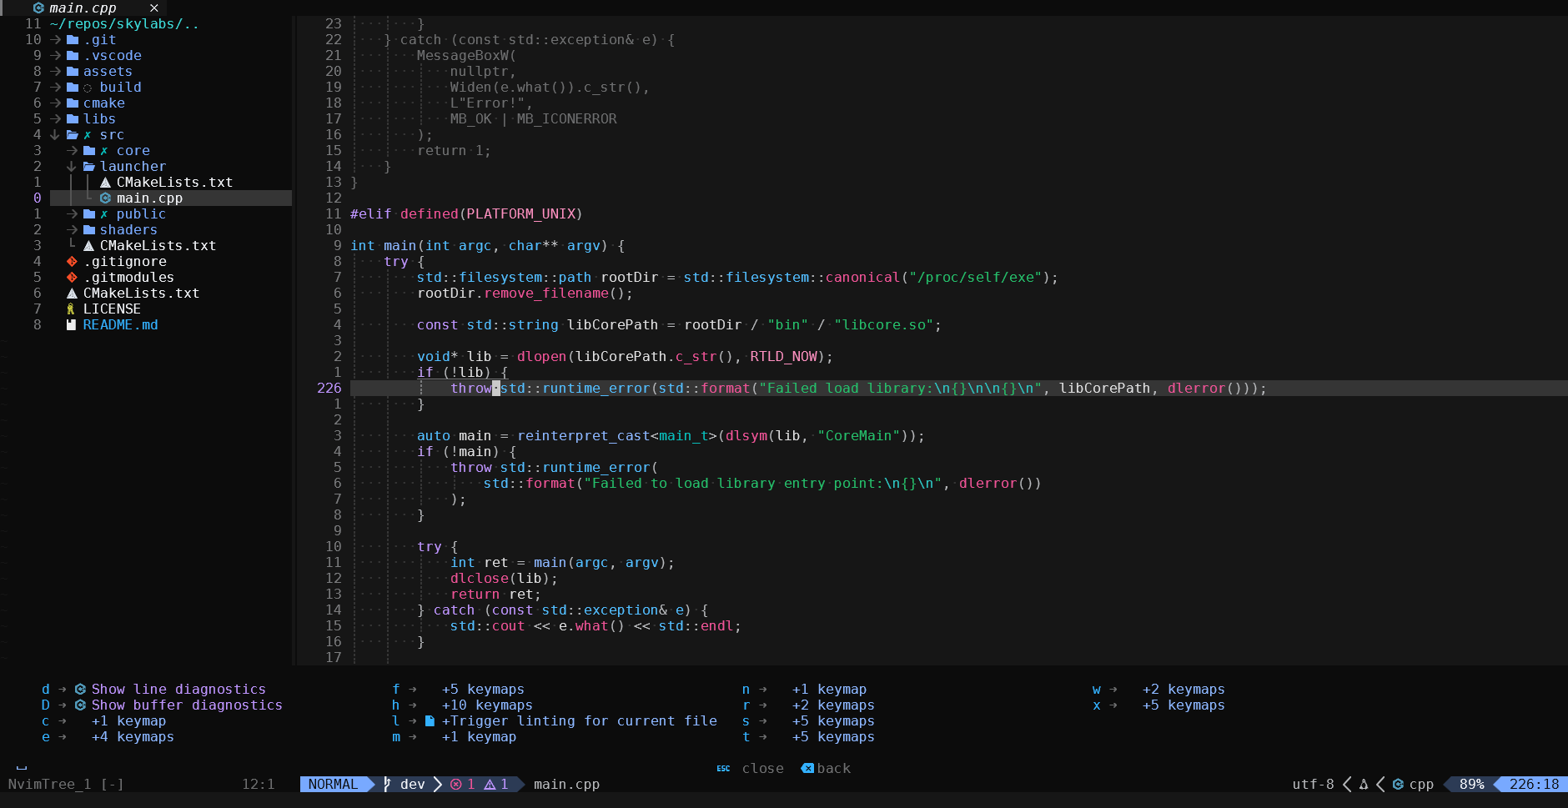Click the C++ icon in the tab title
This screenshot has height=808, width=1568.
[38, 8]
